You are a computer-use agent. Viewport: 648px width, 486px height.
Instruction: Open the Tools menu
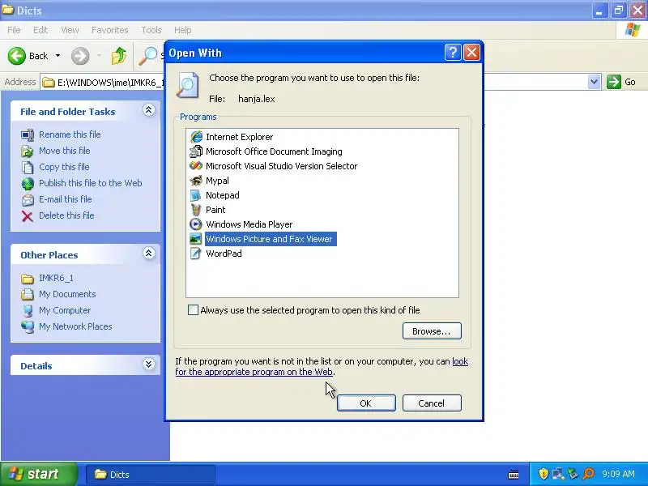[x=151, y=30]
